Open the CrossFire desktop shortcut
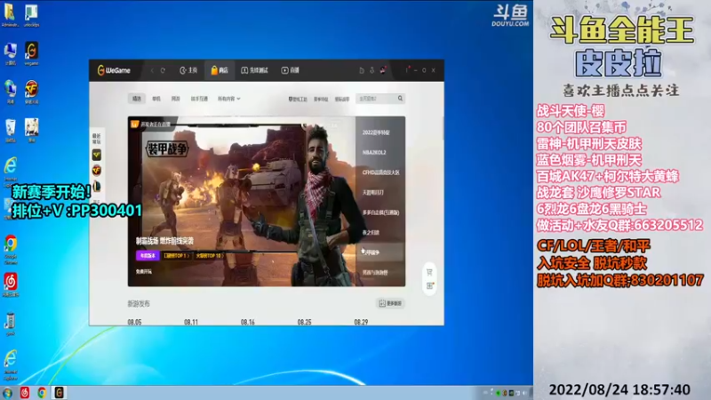Image resolution: width=711 pixels, height=400 pixels. pyautogui.click(x=31, y=92)
